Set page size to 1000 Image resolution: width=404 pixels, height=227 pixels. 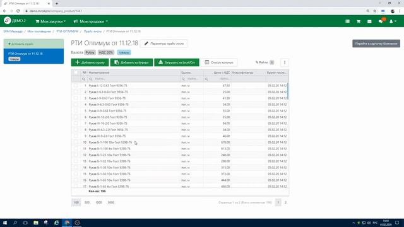coord(98,202)
